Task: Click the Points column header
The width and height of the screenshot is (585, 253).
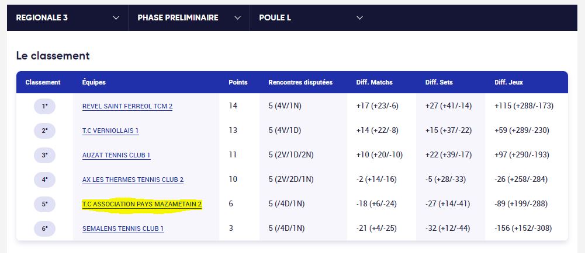Action: (x=238, y=83)
